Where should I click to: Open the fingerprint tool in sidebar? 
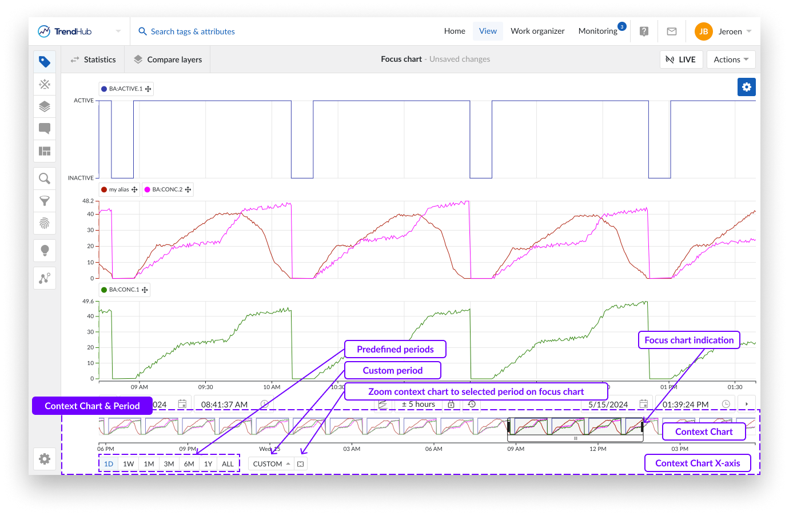[x=45, y=223]
